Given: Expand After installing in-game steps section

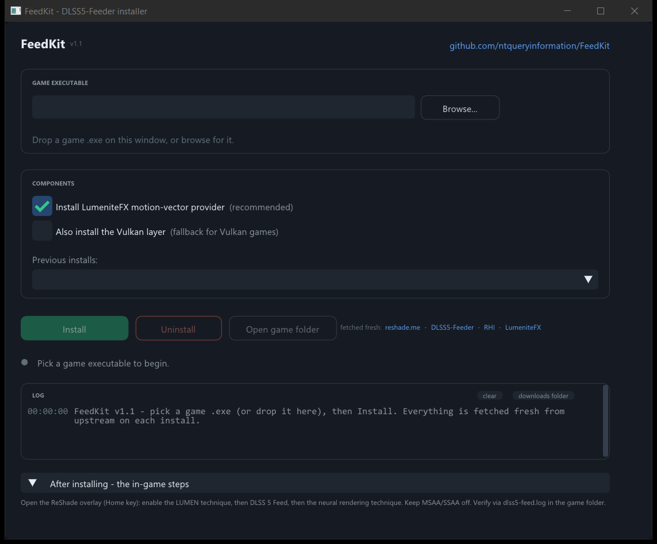Looking at the screenshot, I should click(315, 483).
